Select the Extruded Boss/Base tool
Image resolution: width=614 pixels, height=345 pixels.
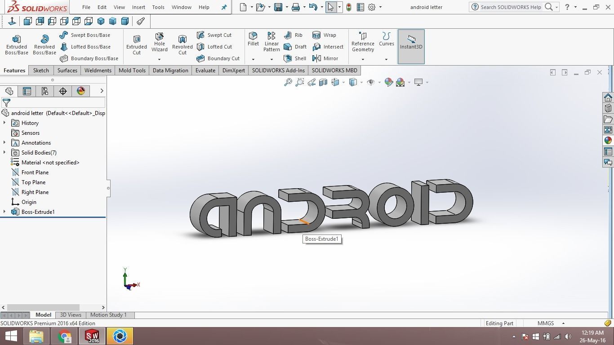[16, 44]
